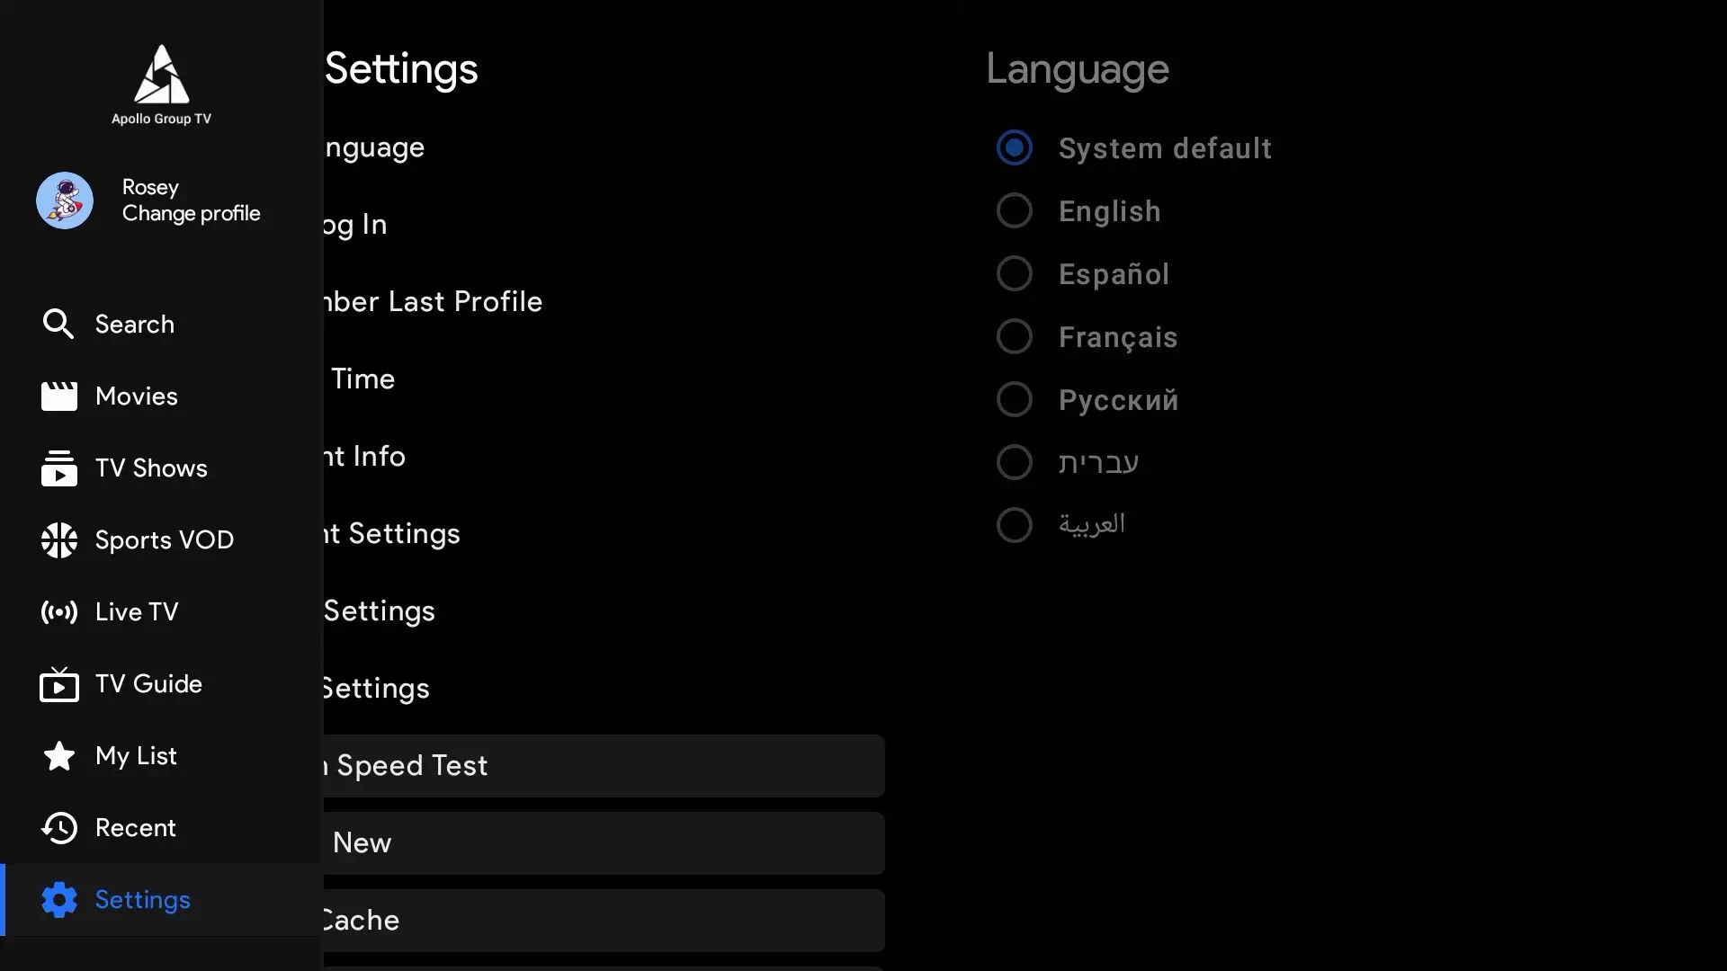Pick the Français language option

(x=1014, y=337)
